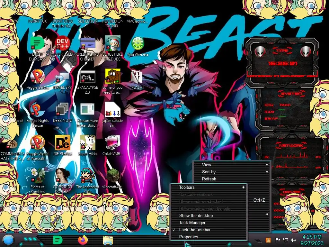Open the taskbar clock showing 4:26 PM
The height and width of the screenshot is (247, 329).
point(312,237)
